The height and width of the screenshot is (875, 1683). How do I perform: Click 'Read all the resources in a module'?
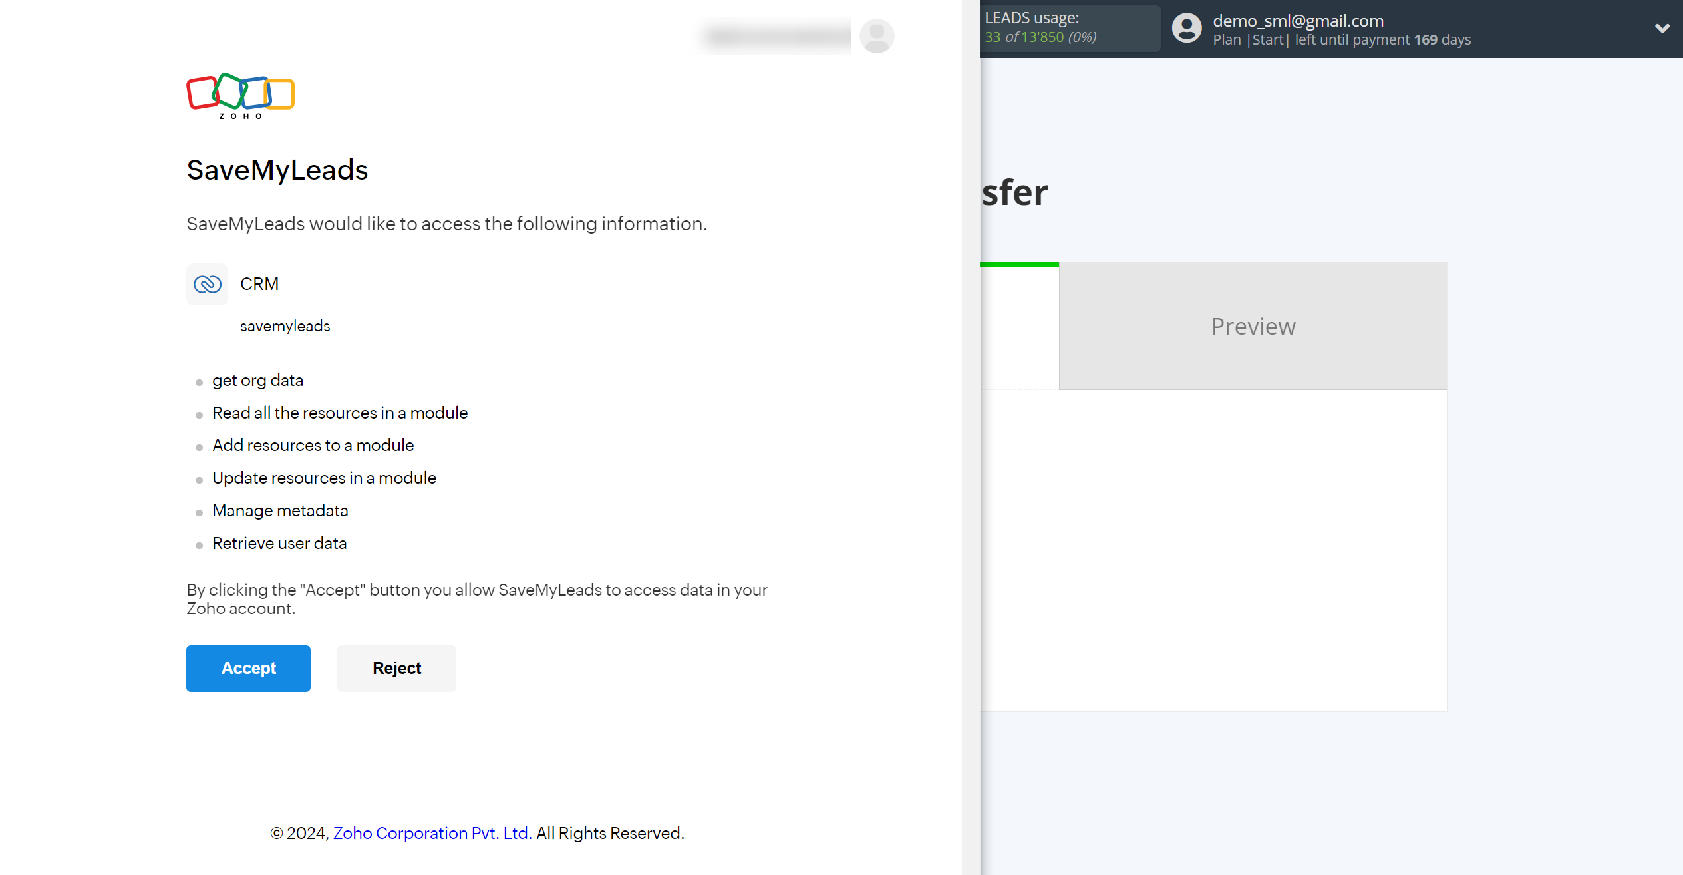pyautogui.click(x=340, y=413)
